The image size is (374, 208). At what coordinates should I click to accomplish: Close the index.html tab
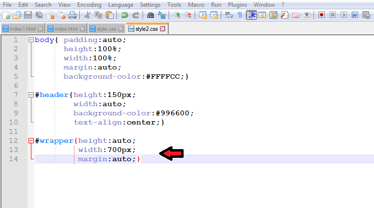pos(83,29)
